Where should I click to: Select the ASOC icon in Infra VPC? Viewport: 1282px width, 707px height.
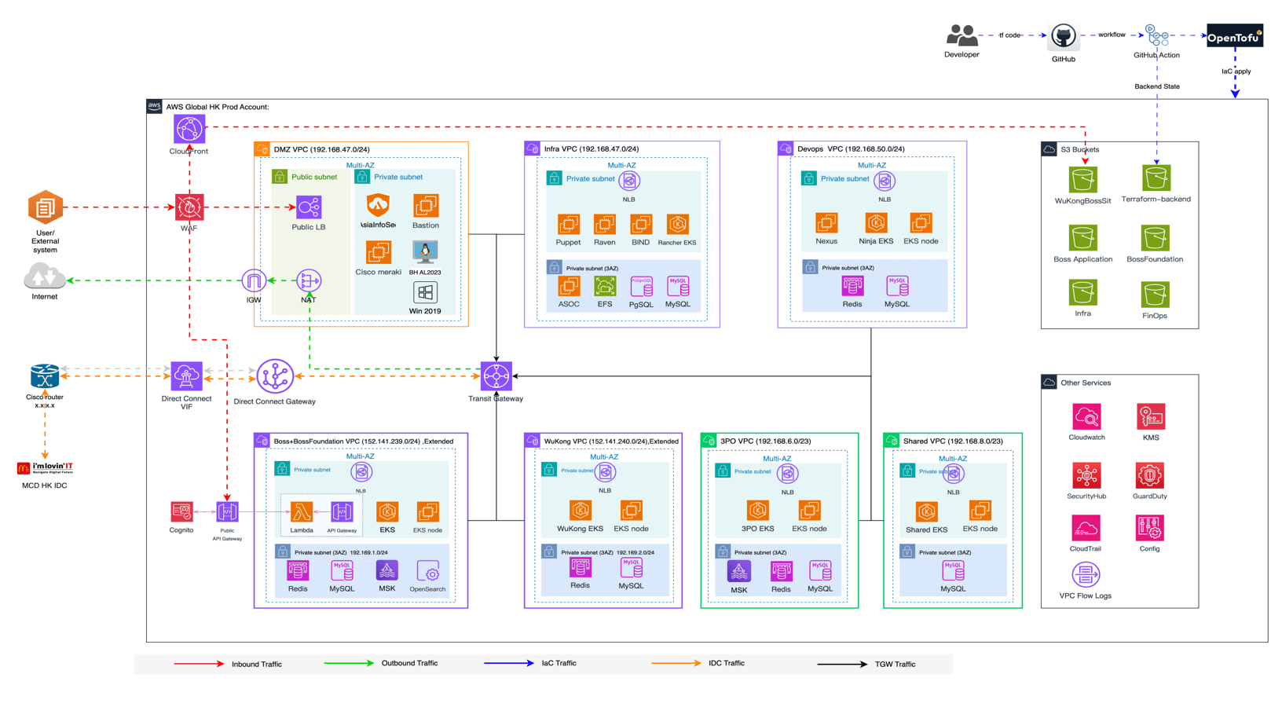[569, 286]
